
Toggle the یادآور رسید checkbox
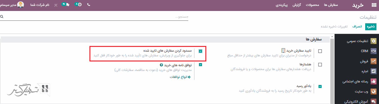[x=320, y=86]
